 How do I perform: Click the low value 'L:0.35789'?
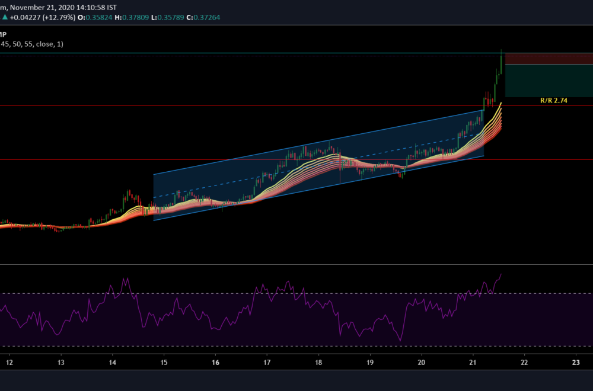(x=168, y=17)
